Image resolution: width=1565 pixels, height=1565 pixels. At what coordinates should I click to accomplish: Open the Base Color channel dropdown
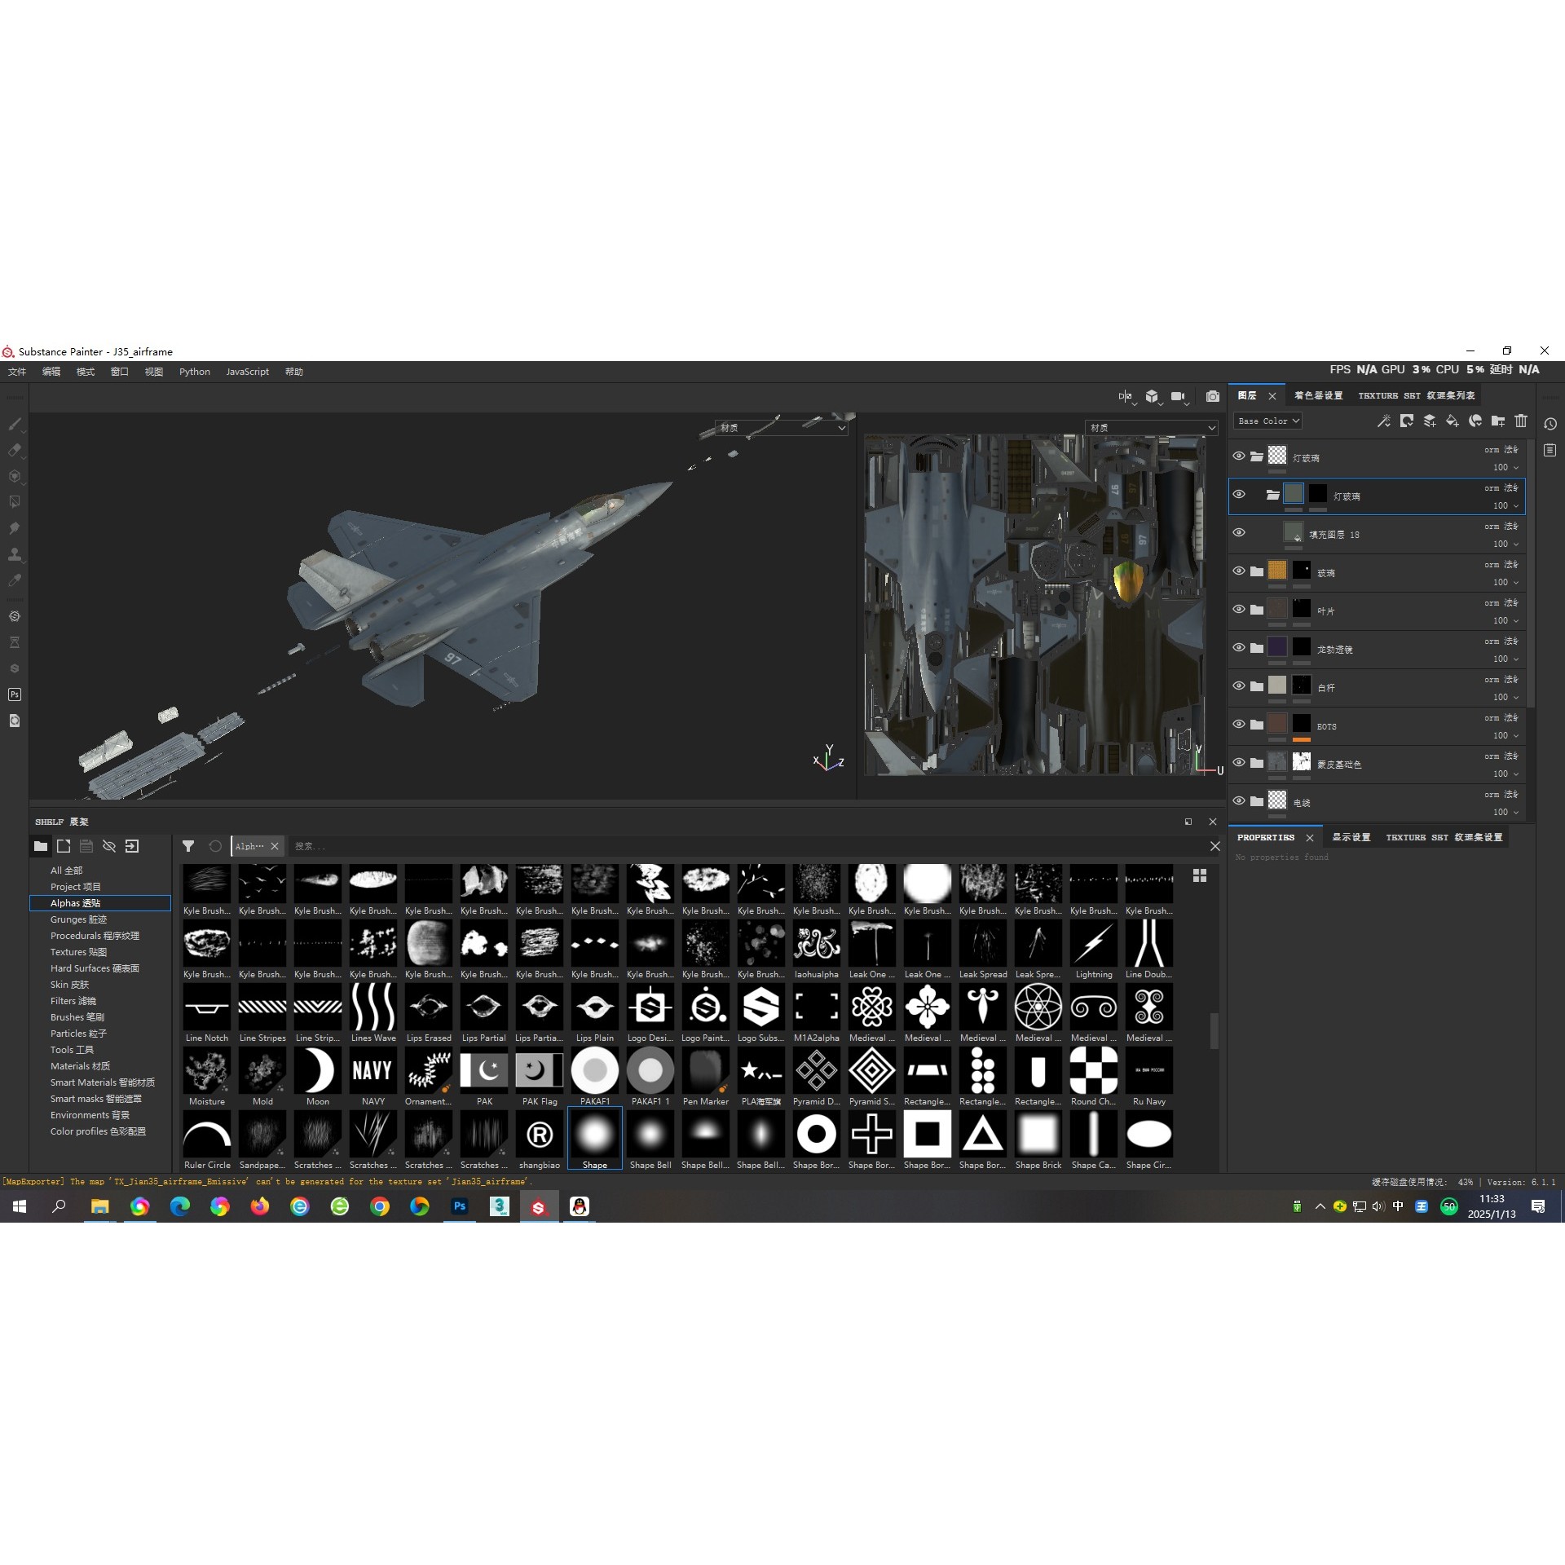coord(1268,421)
